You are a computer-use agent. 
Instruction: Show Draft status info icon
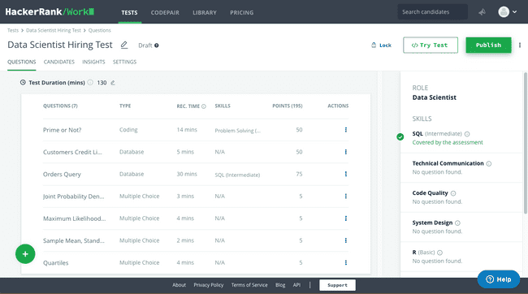pos(157,45)
